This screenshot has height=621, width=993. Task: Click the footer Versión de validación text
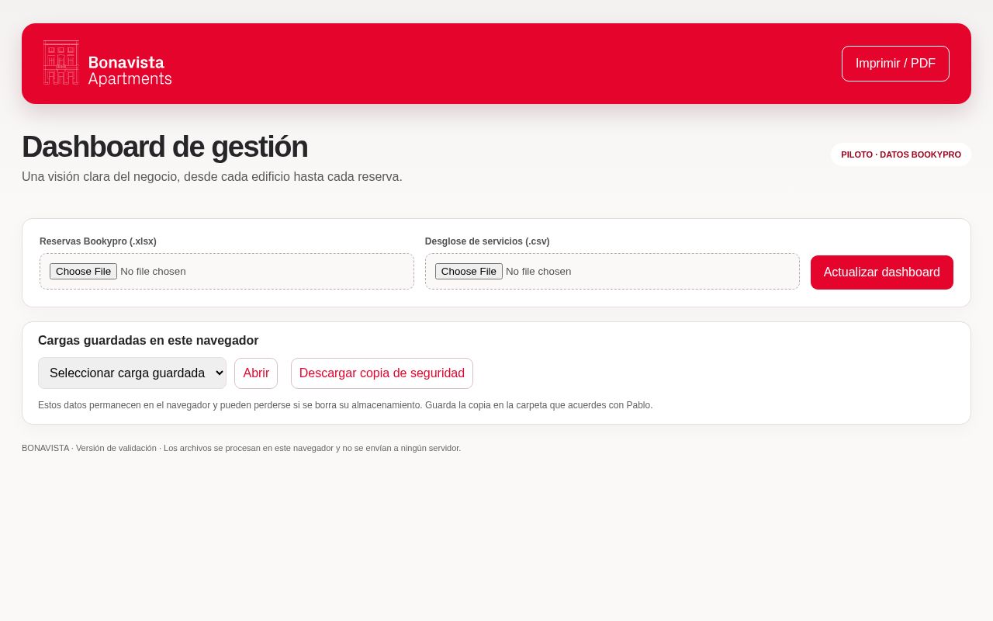pos(116,448)
